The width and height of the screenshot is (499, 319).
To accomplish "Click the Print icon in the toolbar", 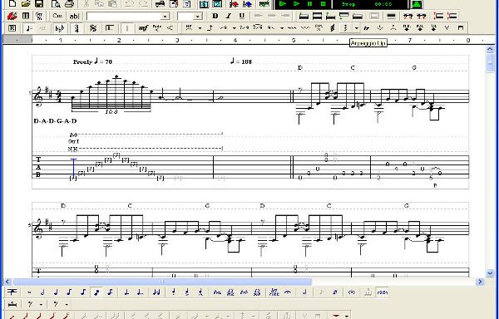I will (x=69, y=4).
